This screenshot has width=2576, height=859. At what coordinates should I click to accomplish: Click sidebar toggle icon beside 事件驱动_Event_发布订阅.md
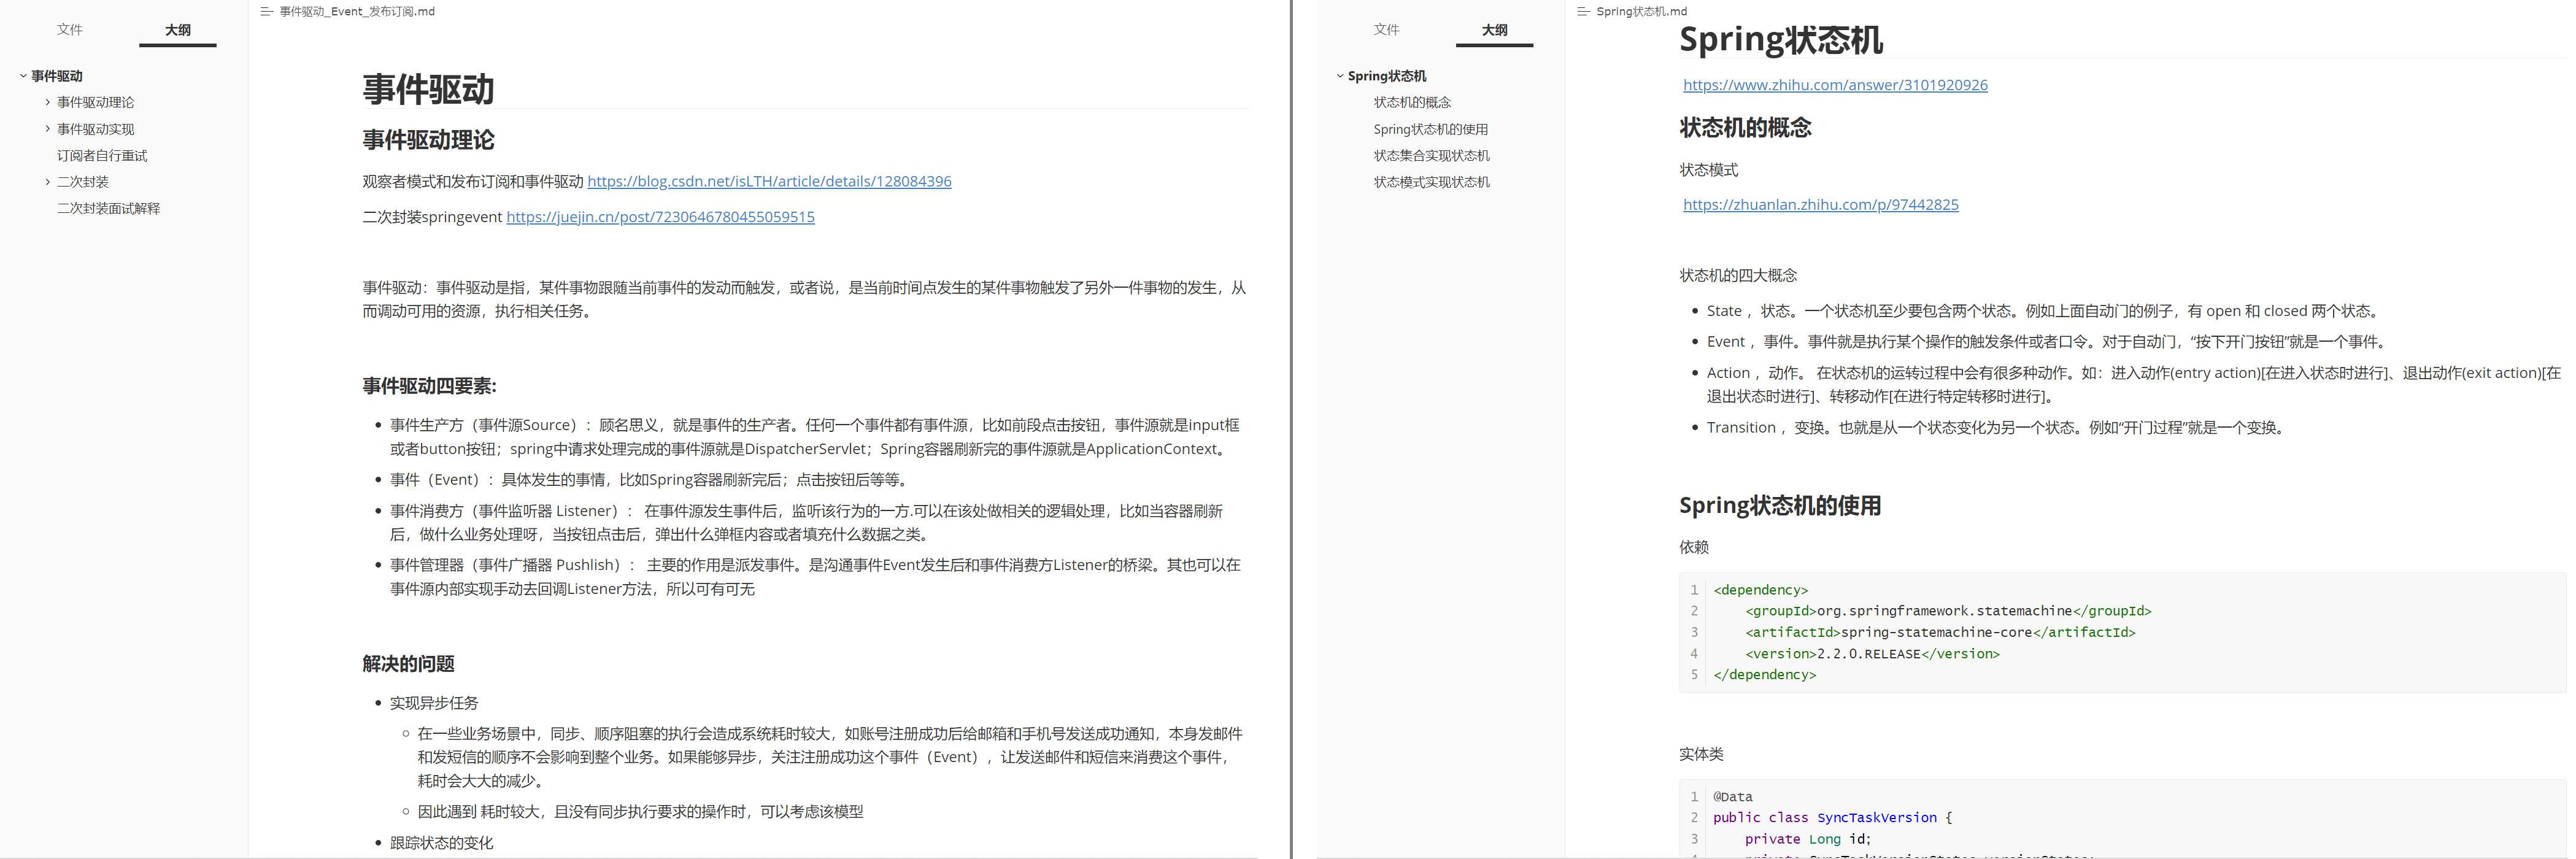coord(266,12)
